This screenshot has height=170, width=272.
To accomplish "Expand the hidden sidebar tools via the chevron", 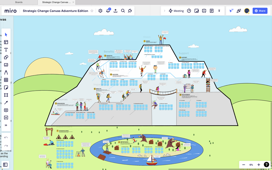I will [6, 125].
